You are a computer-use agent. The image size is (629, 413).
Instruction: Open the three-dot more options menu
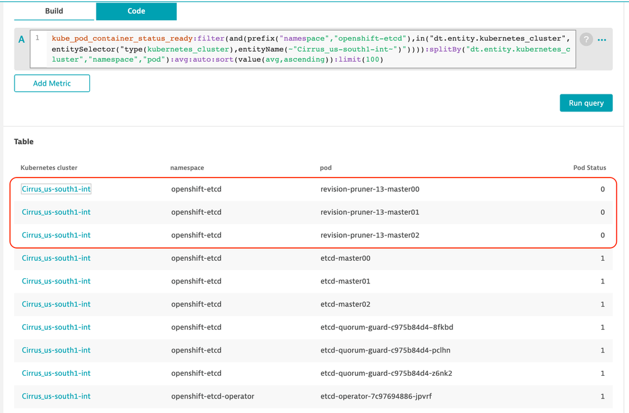pos(602,40)
